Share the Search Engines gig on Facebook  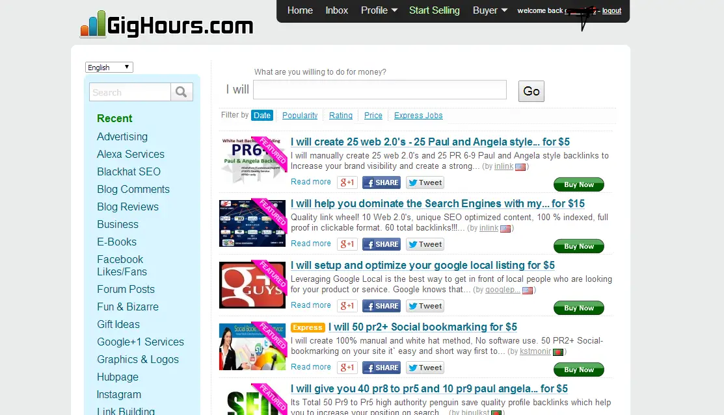[x=381, y=244]
